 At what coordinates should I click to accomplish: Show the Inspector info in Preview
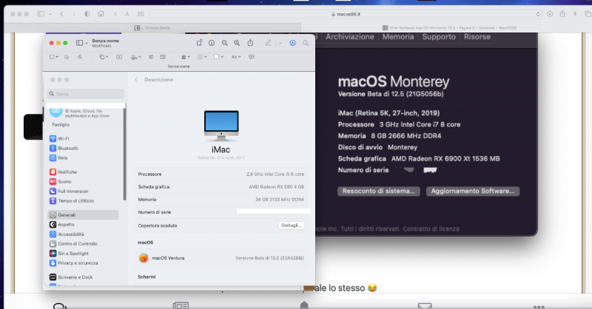pyautogui.click(x=212, y=43)
